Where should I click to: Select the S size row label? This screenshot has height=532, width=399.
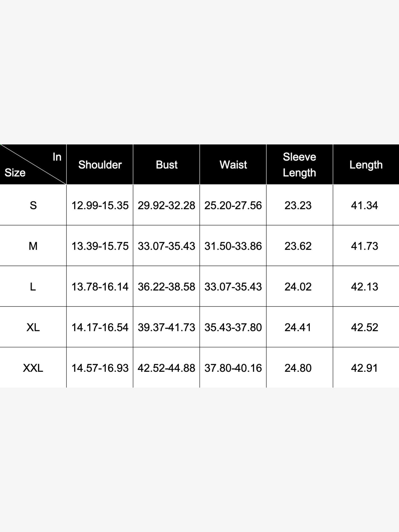coord(33,205)
